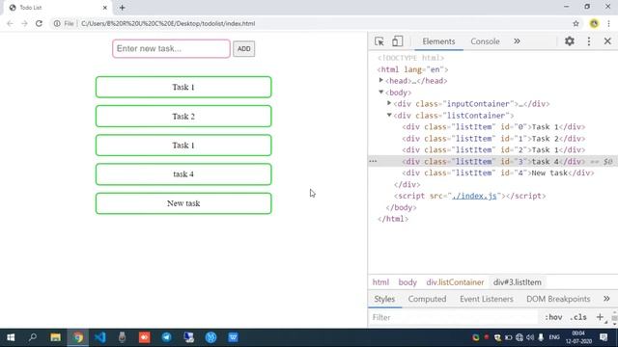
Task: Focus the Enter new task input
Action: click(x=171, y=49)
